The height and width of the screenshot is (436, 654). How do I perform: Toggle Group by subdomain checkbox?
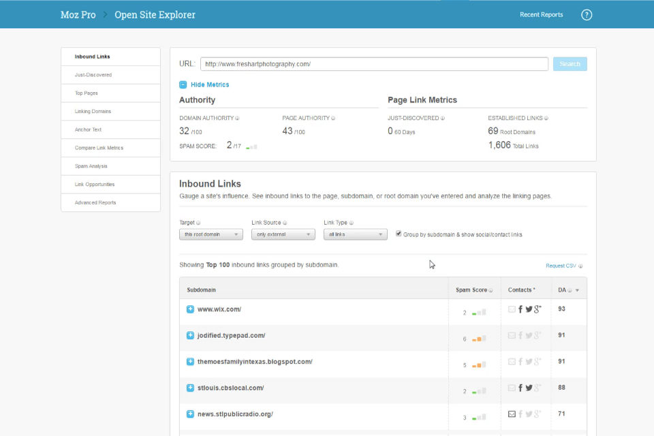point(399,234)
